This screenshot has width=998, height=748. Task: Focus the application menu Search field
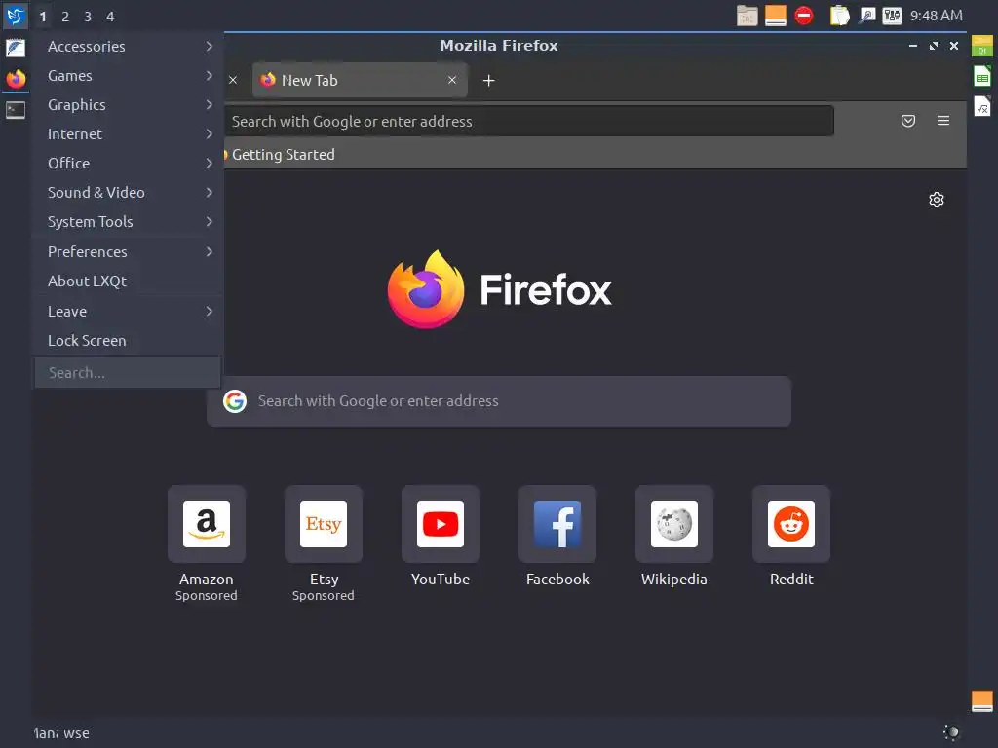pos(128,373)
